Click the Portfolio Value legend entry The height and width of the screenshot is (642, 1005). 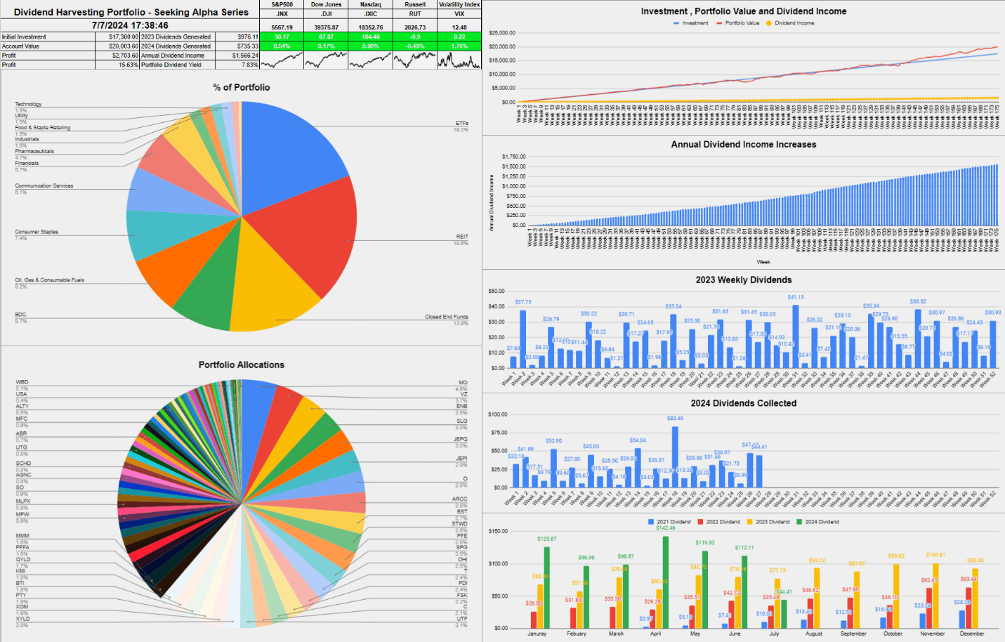pos(738,23)
